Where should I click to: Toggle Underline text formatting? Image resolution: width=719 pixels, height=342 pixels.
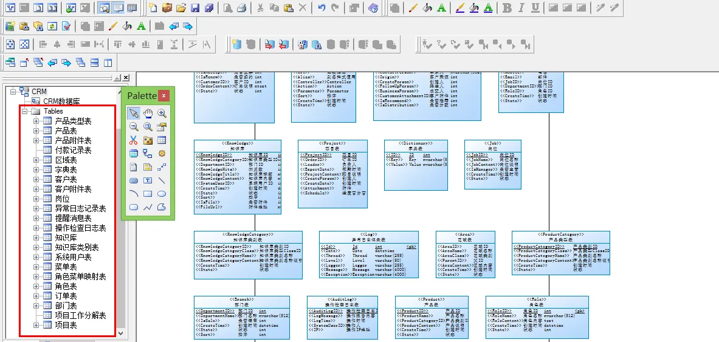click(x=535, y=8)
